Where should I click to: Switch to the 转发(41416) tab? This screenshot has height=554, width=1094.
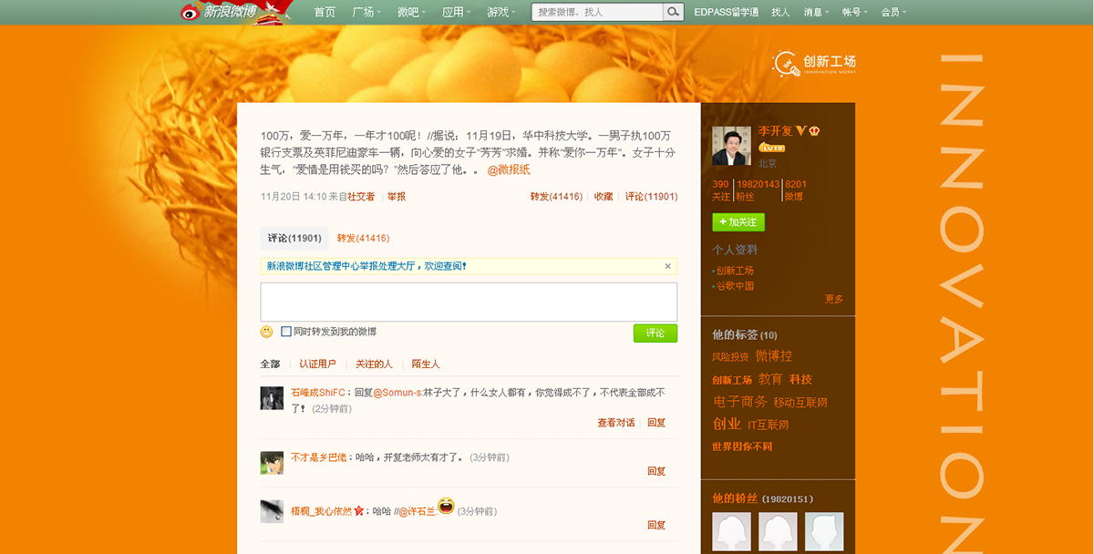(363, 239)
